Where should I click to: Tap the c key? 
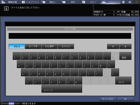[45, 80]
